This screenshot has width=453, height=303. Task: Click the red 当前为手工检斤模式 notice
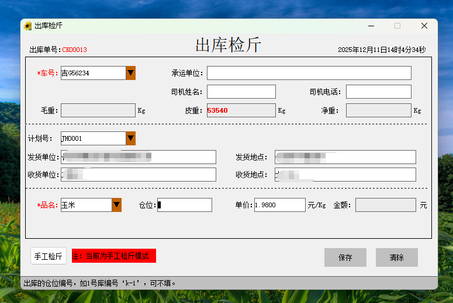click(x=114, y=256)
